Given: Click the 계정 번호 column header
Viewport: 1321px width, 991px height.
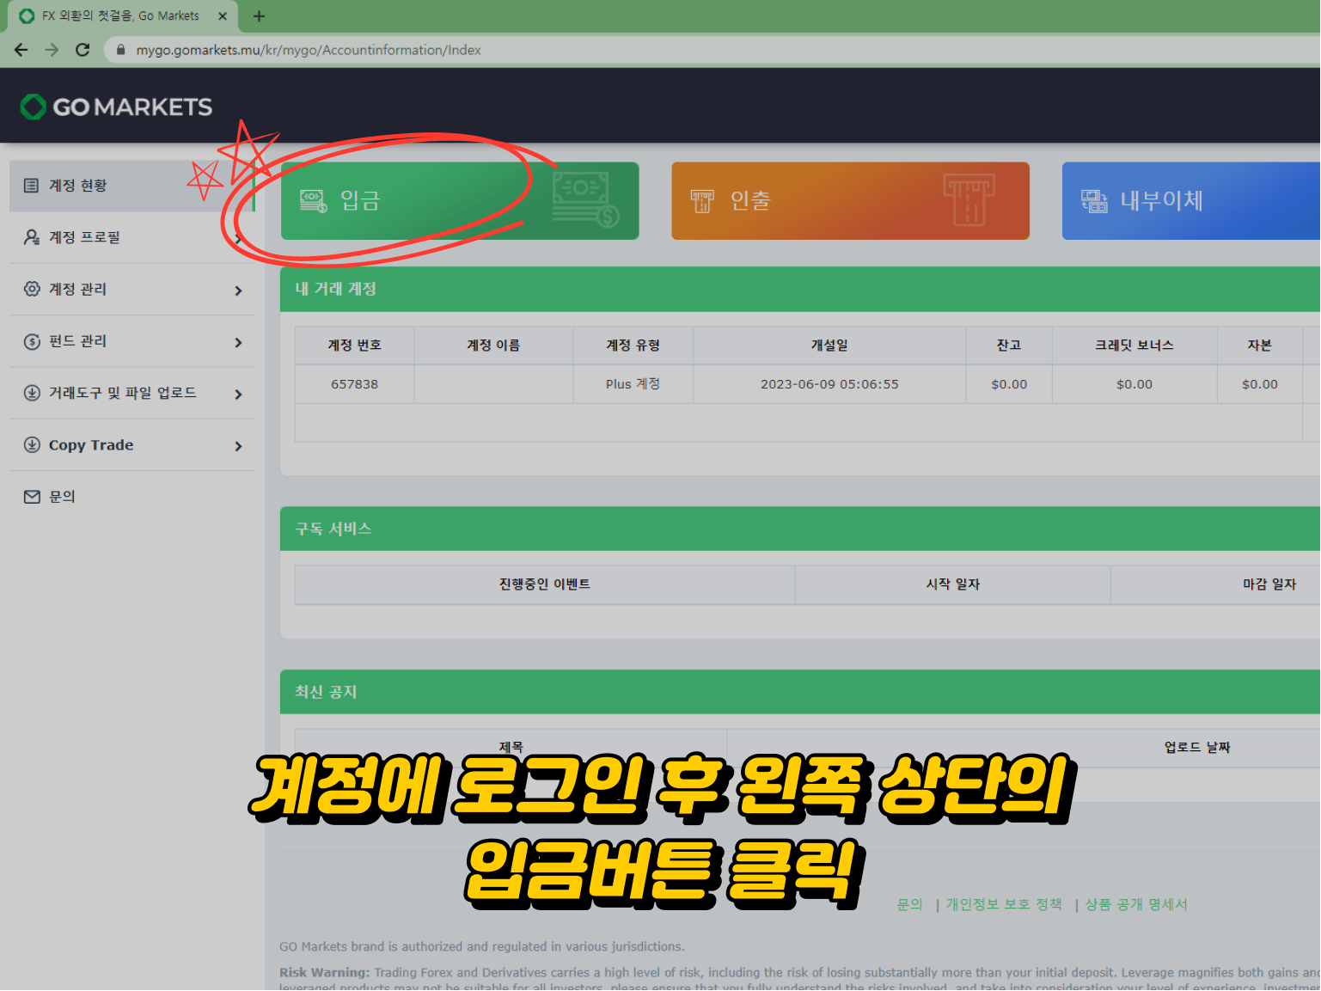Looking at the screenshot, I should click(x=354, y=346).
